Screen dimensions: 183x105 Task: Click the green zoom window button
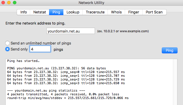[15, 3]
